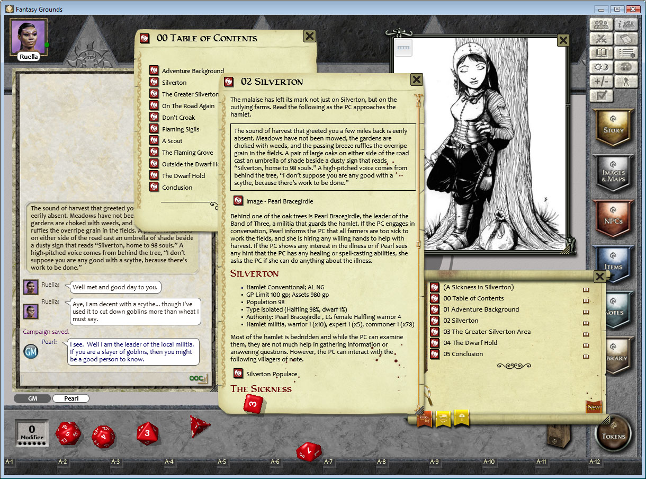The image size is (646, 479).
Task: Switch the chat speaker to Pearl
Action: 71,398
